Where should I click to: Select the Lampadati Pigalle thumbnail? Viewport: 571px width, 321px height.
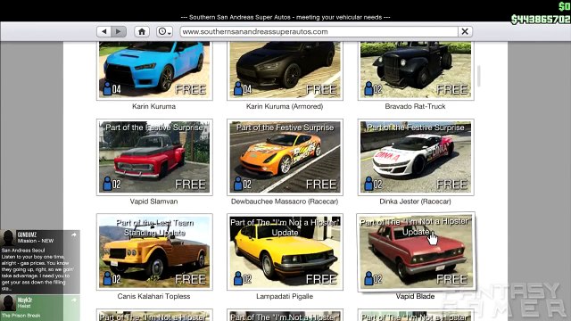click(x=285, y=251)
